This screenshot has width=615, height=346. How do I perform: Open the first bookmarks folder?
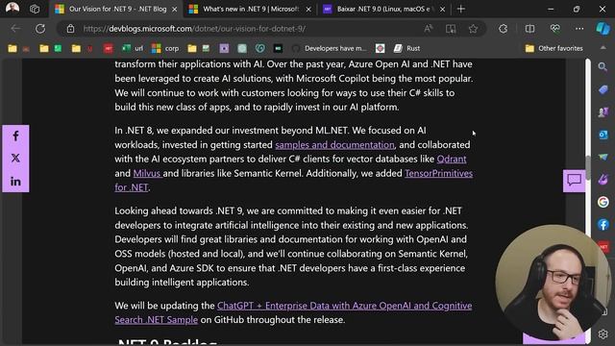pos(12,48)
